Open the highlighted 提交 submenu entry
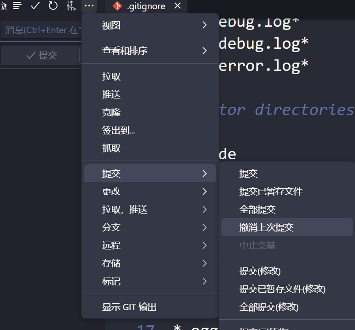 coord(150,174)
